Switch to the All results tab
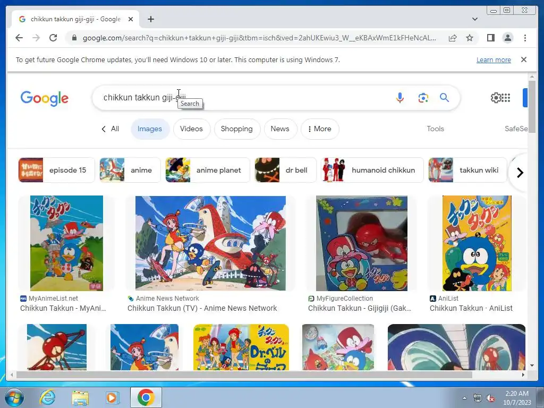Image resolution: width=544 pixels, height=408 pixels. tap(110, 129)
